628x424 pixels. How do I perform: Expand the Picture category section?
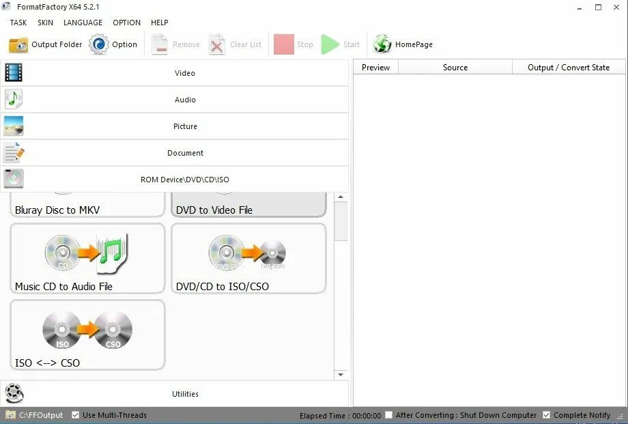pyautogui.click(x=175, y=126)
